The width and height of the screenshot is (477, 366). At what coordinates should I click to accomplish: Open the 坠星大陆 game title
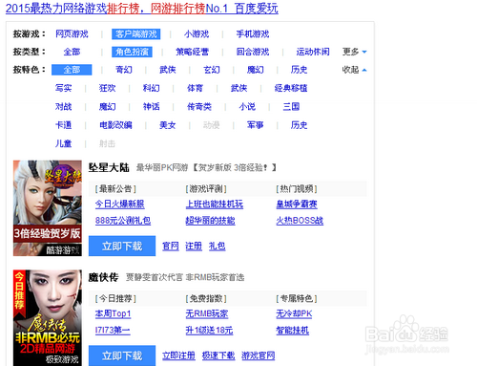click(109, 167)
